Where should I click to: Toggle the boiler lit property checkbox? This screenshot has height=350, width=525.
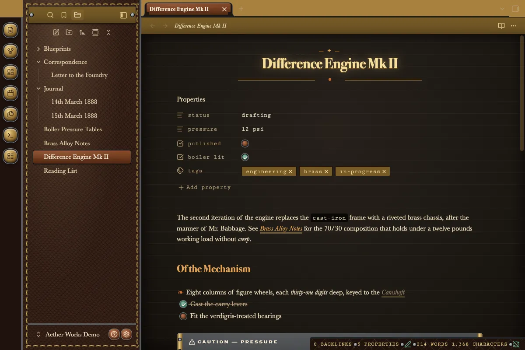pyautogui.click(x=245, y=157)
